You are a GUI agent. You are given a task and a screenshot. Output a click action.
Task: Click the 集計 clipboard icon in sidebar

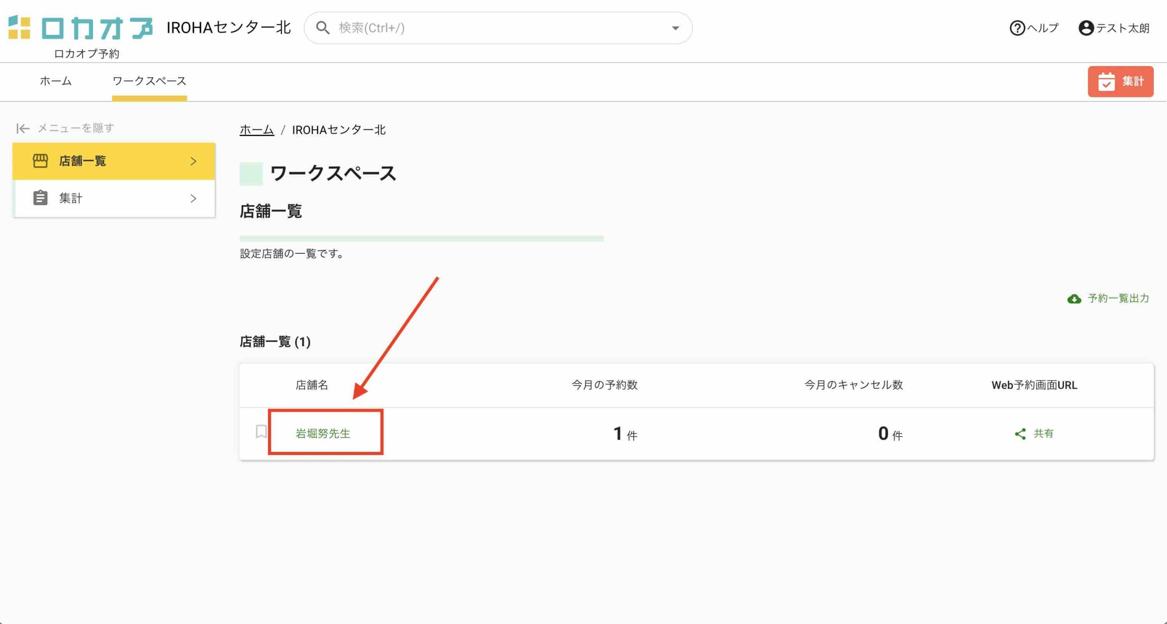[x=40, y=198]
